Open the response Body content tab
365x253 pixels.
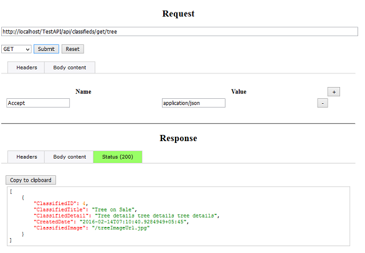click(x=69, y=157)
